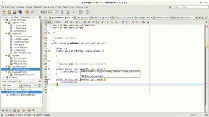
Task: Click the editor vertical scrollbar
Action: point(205,68)
